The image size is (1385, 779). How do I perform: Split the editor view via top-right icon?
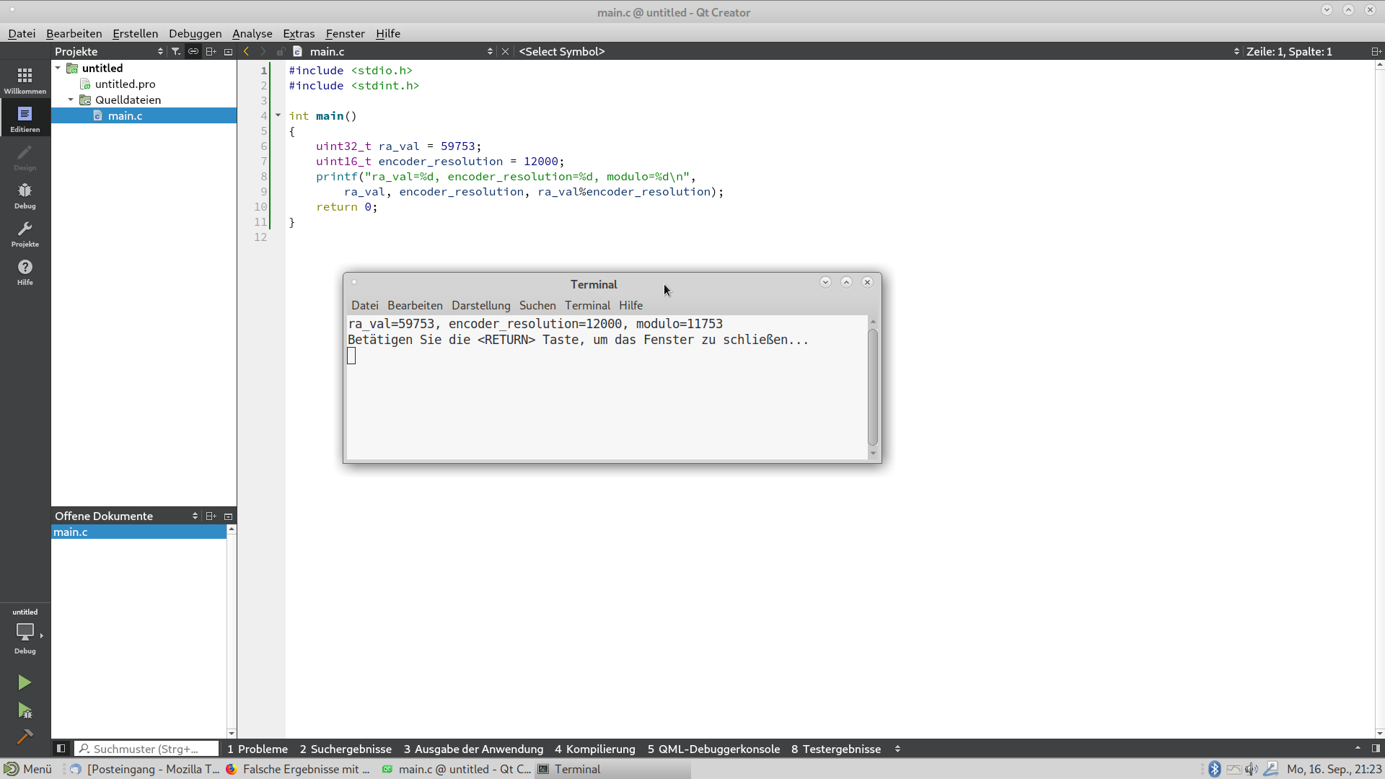[1376, 51]
